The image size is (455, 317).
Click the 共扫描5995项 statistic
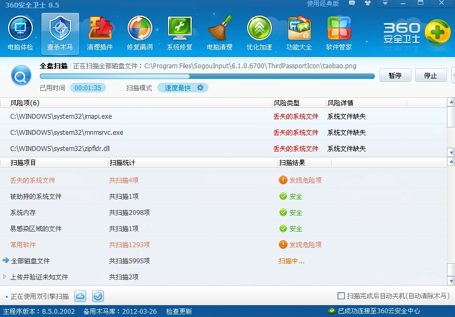129,261
